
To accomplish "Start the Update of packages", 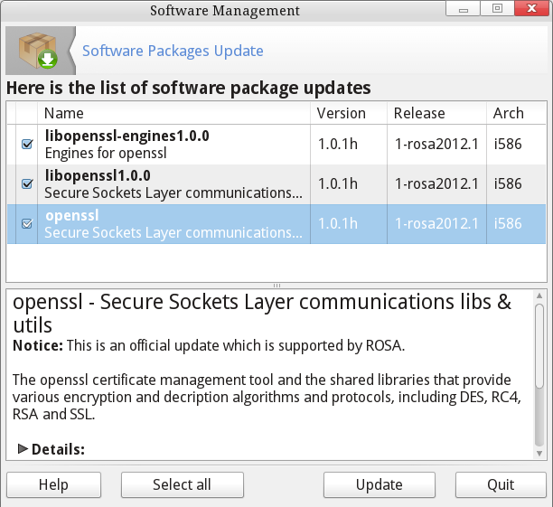I will (x=380, y=484).
